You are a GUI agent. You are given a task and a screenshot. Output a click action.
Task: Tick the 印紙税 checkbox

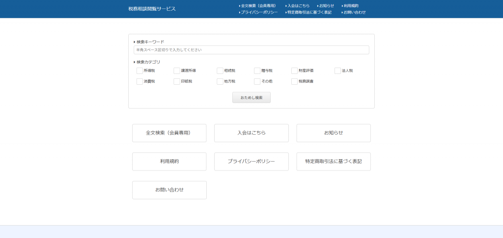click(177, 82)
